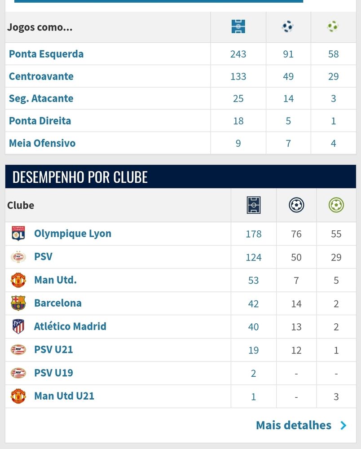Open the Ponta Esquerda position link
The height and width of the screenshot is (449, 361).
[x=46, y=54]
